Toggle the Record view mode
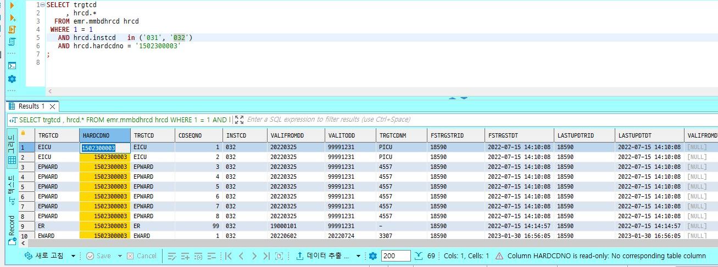Image resolution: width=718 pixels, height=267 pixels. [12, 230]
